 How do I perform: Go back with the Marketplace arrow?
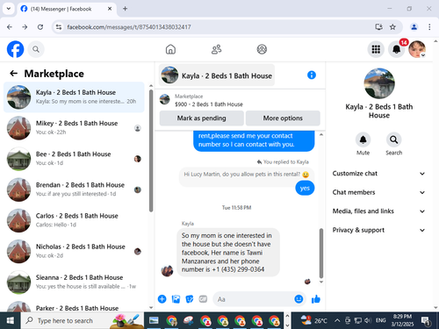click(x=13, y=73)
